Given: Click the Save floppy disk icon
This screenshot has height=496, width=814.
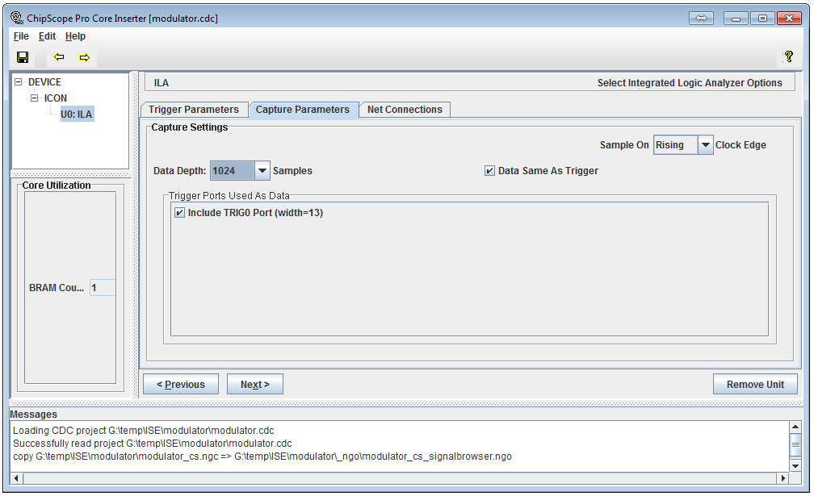Looking at the screenshot, I should 23,57.
